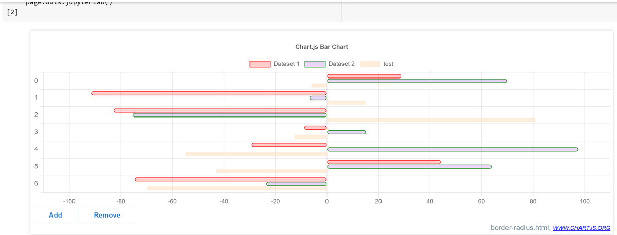Click the Dataset 2 bar in row 3
The width and height of the screenshot is (617, 235).
[347, 132]
